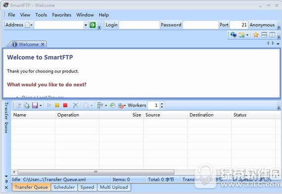This screenshot has width=282, height=194.
Task: Click the speed limit lines icon
Action: tap(100, 105)
